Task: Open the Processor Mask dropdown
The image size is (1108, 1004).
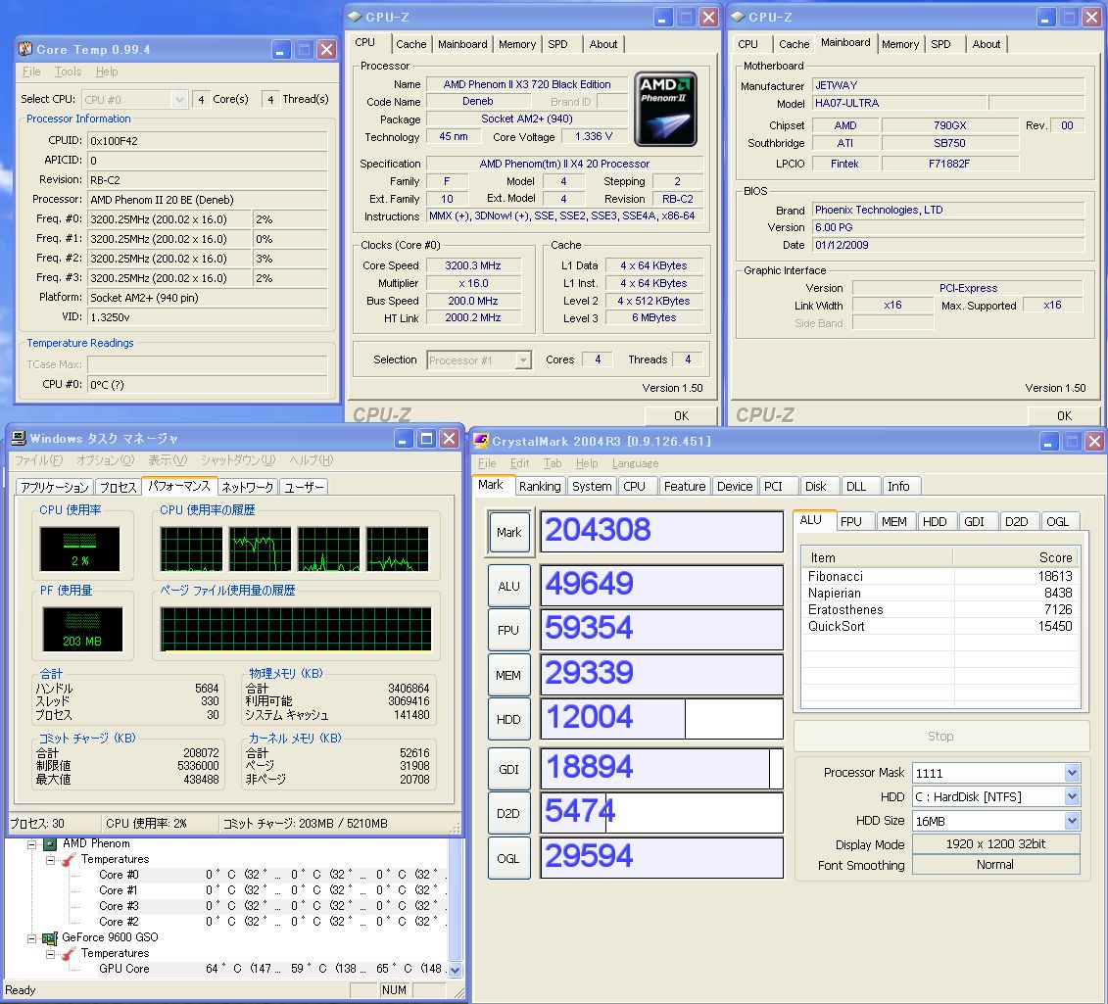Action: click(x=1072, y=773)
